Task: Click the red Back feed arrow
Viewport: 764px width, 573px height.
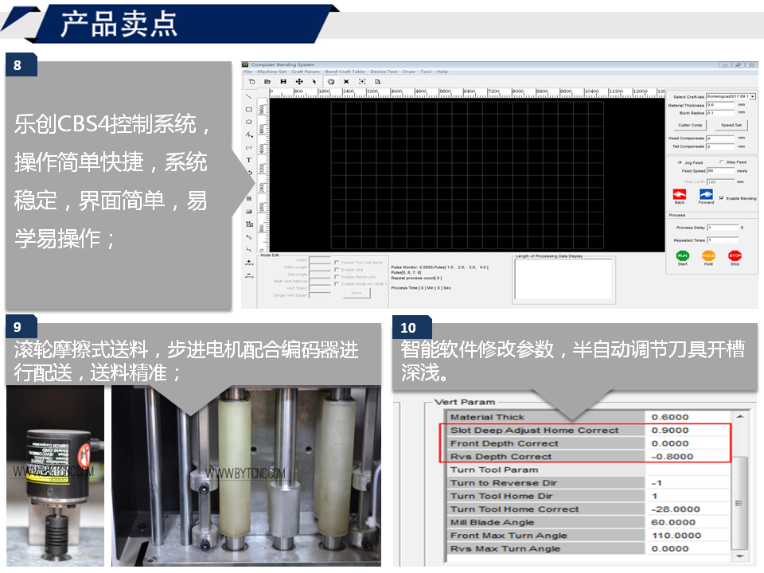Action: pyautogui.click(x=679, y=194)
